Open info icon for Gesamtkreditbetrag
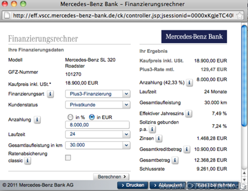This screenshot has width=248, height=191. pos(187,149)
